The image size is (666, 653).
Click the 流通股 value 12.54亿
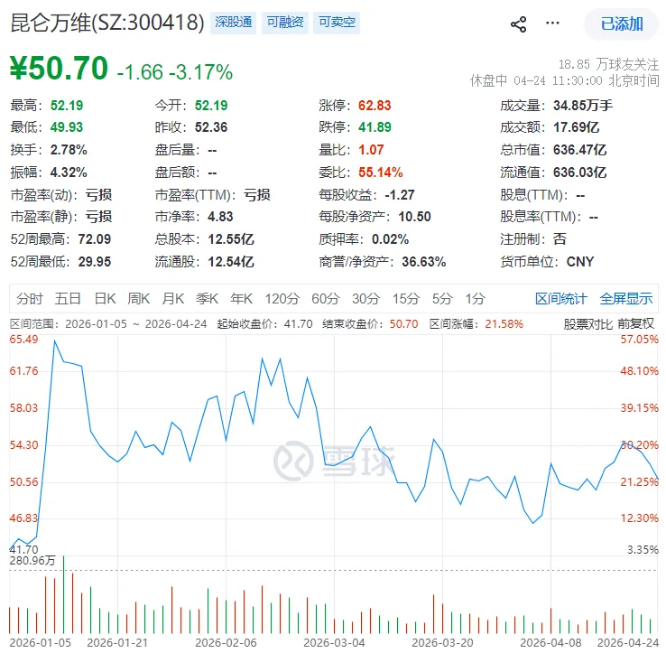coord(231,261)
